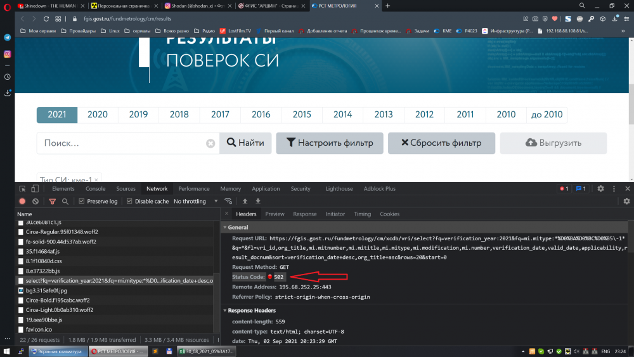
Task: Toggle the Disable cache checkbox
Action: (x=129, y=202)
